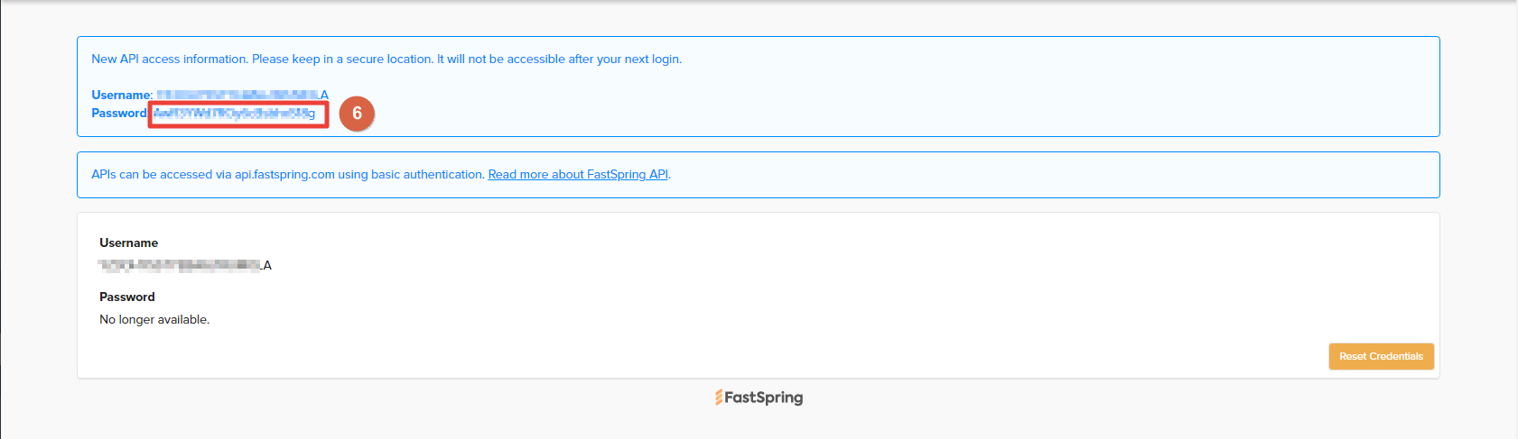Click 'using basic authentication' phrase in notice
Image resolution: width=1518 pixels, height=439 pixels.
411,174
